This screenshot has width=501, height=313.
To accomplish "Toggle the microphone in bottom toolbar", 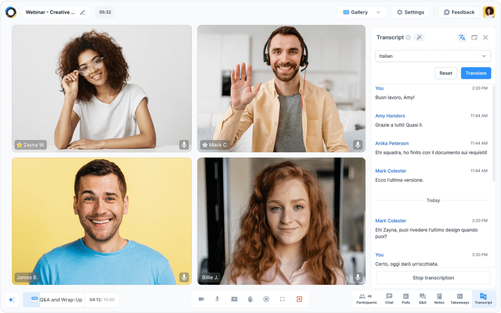I will click(x=217, y=299).
